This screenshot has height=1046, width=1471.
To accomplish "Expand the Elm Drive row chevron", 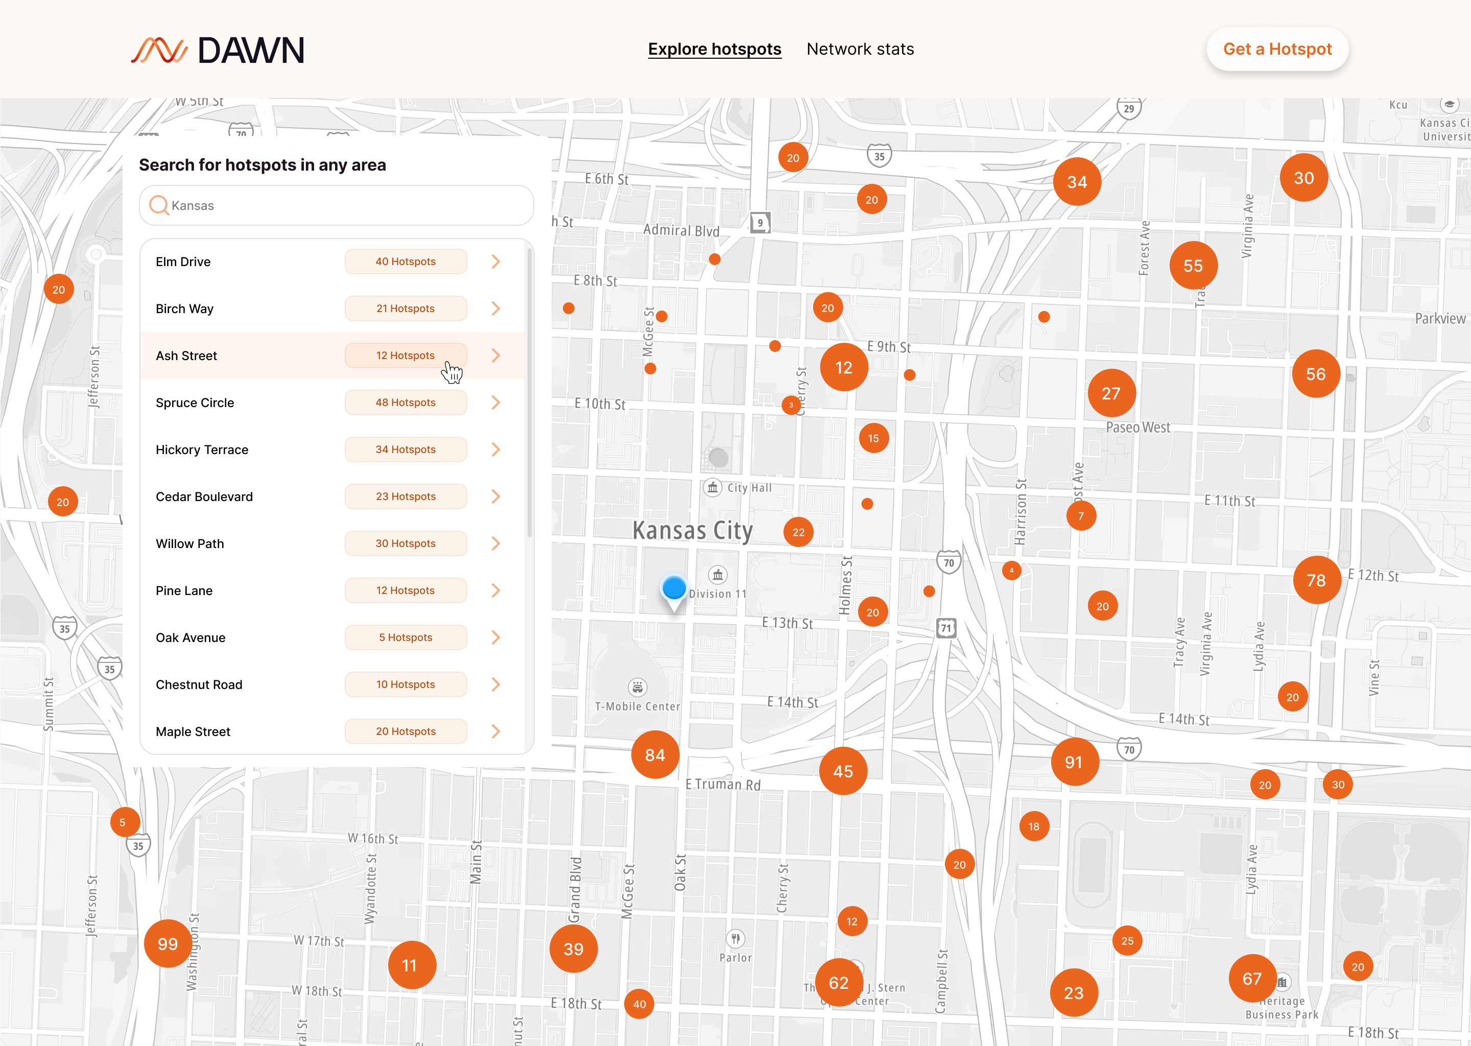I will [495, 261].
